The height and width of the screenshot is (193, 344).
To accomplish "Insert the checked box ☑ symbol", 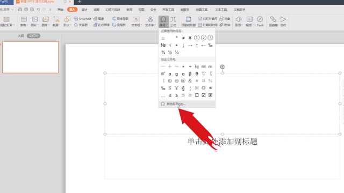I will pos(204,95).
